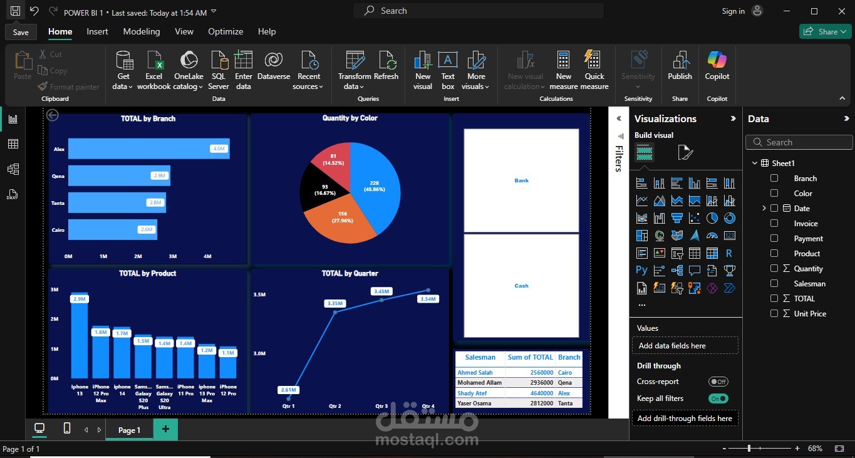The width and height of the screenshot is (855, 458).
Task: Open the Help ribbon tab
Action: 267,31
